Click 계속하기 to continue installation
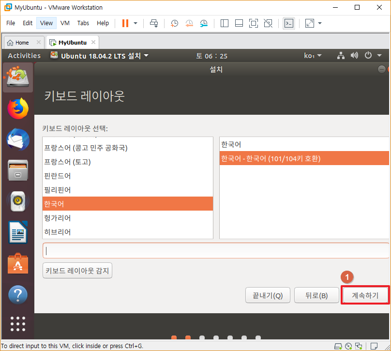Viewport: 391px width, 351px height. point(365,295)
